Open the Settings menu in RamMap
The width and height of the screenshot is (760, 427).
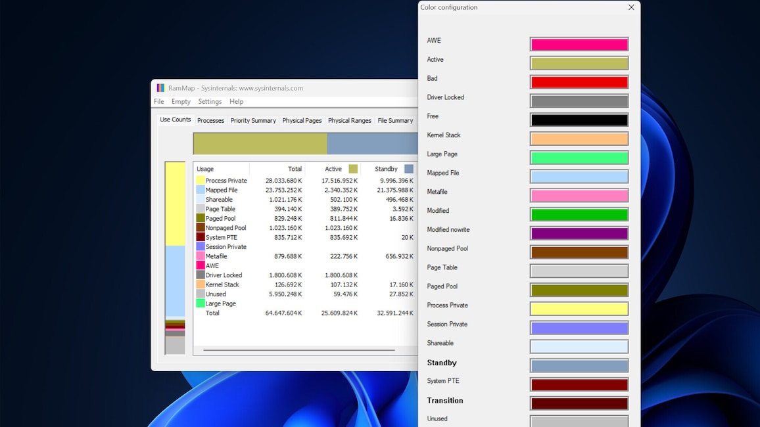[x=210, y=102]
